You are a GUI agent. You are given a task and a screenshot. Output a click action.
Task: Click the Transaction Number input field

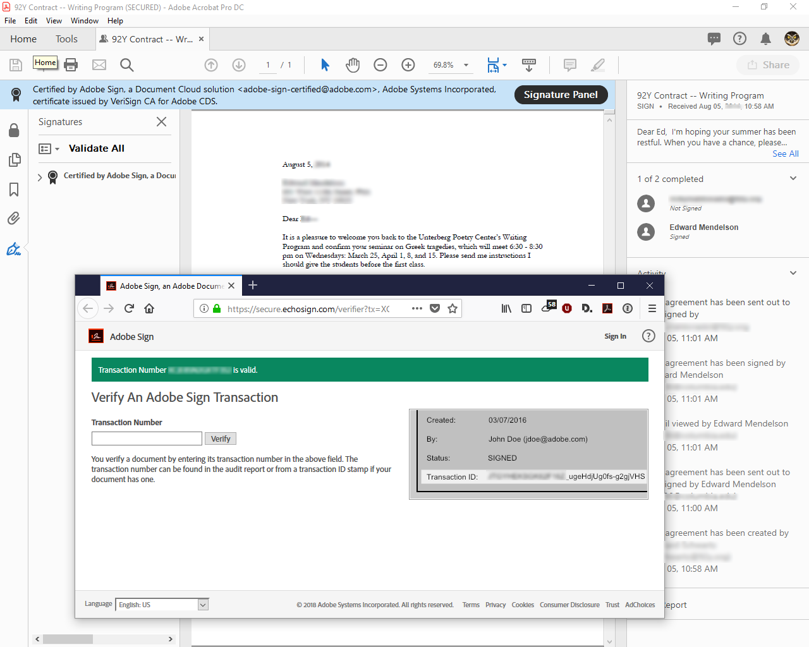pyautogui.click(x=147, y=438)
